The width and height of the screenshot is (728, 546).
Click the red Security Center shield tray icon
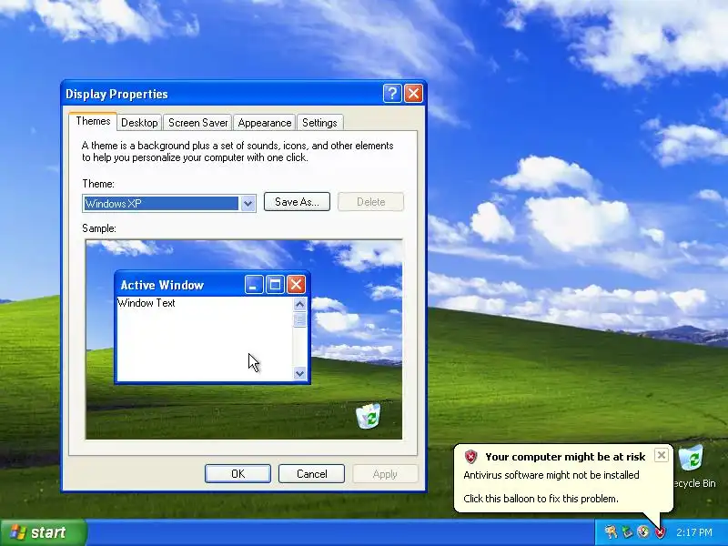click(659, 532)
